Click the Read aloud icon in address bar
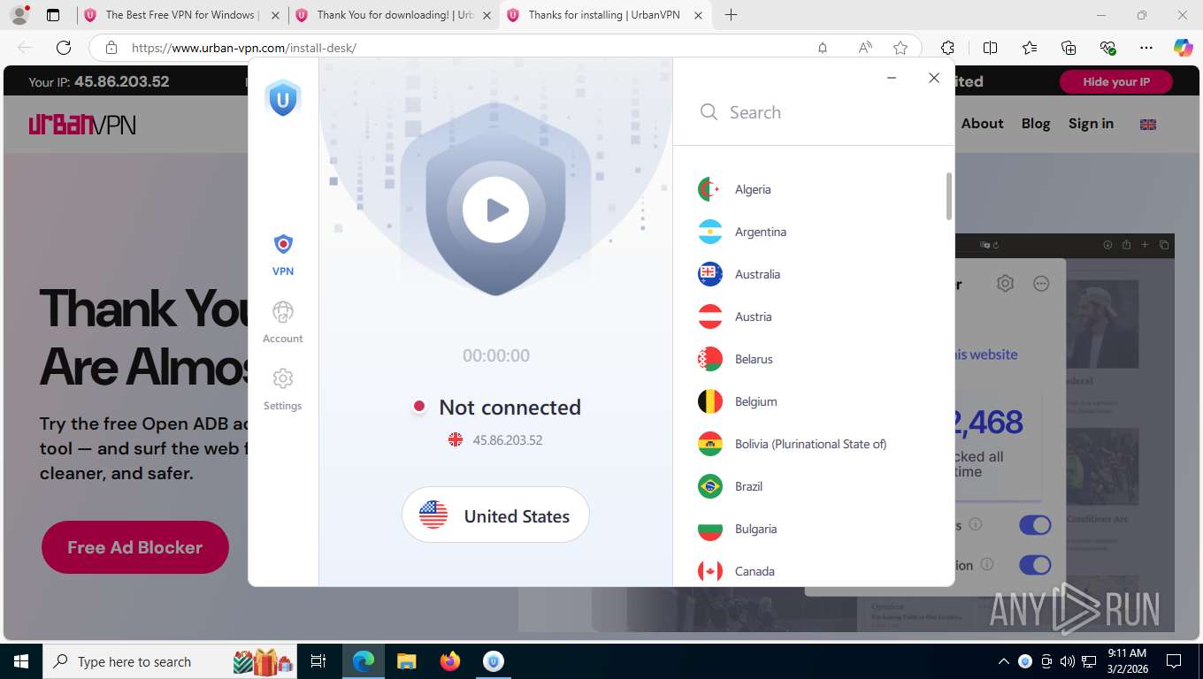 [864, 48]
